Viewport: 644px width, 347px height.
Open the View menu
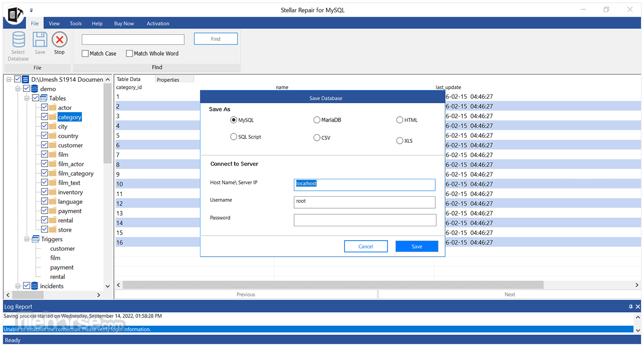click(x=54, y=23)
